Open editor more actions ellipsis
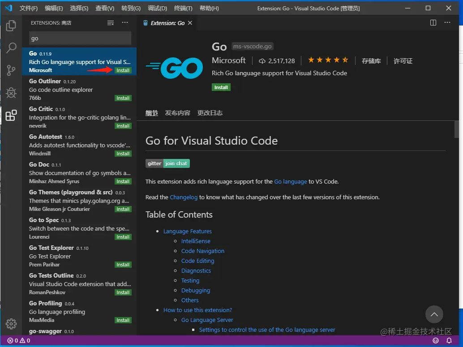463x347 pixels. tap(447, 22)
